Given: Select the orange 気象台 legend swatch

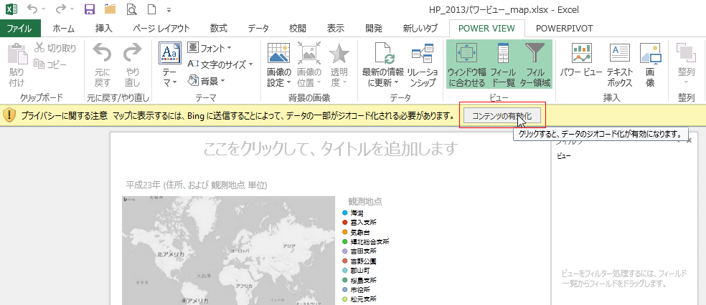Looking at the screenshot, I should tap(344, 233).
